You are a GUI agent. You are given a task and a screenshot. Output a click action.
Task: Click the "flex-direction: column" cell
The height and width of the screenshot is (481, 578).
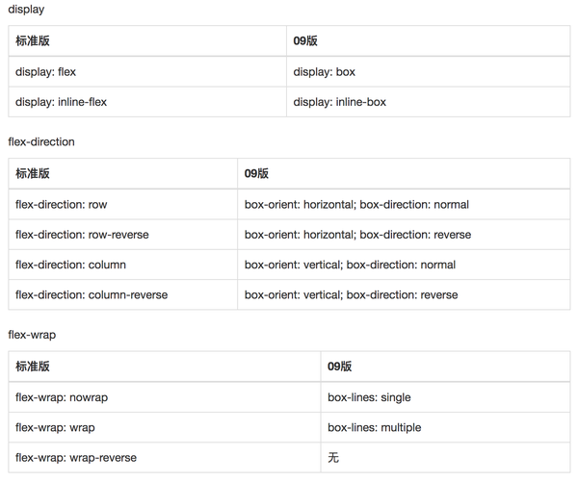tap(70, 265)
